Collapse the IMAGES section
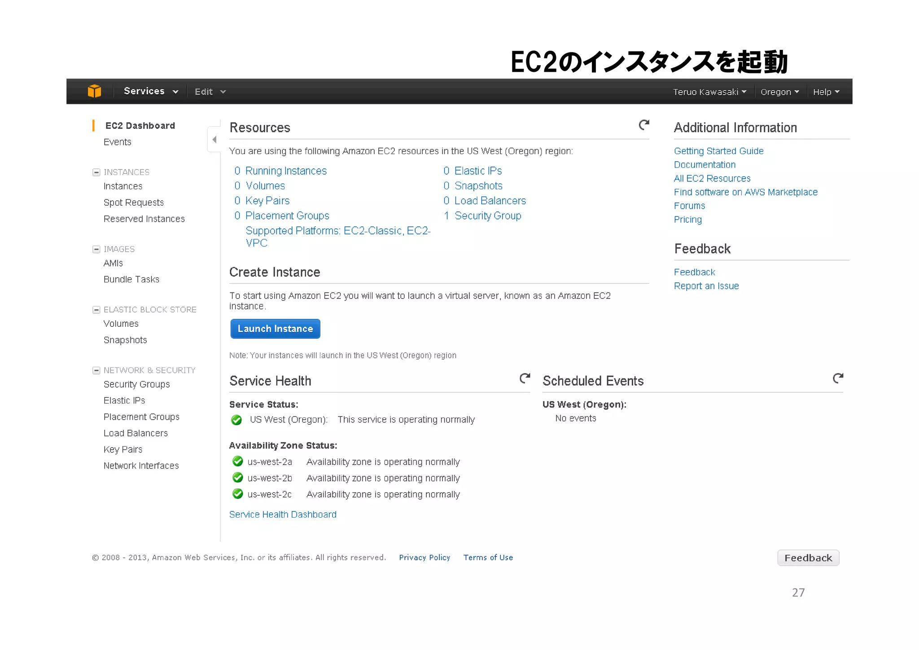The width and height of the screenshot is (919, 650). 96,249
